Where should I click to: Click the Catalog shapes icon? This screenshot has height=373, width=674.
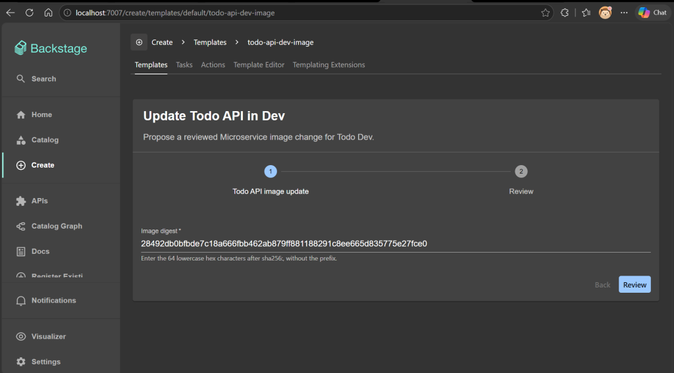[x=20, y=140]
